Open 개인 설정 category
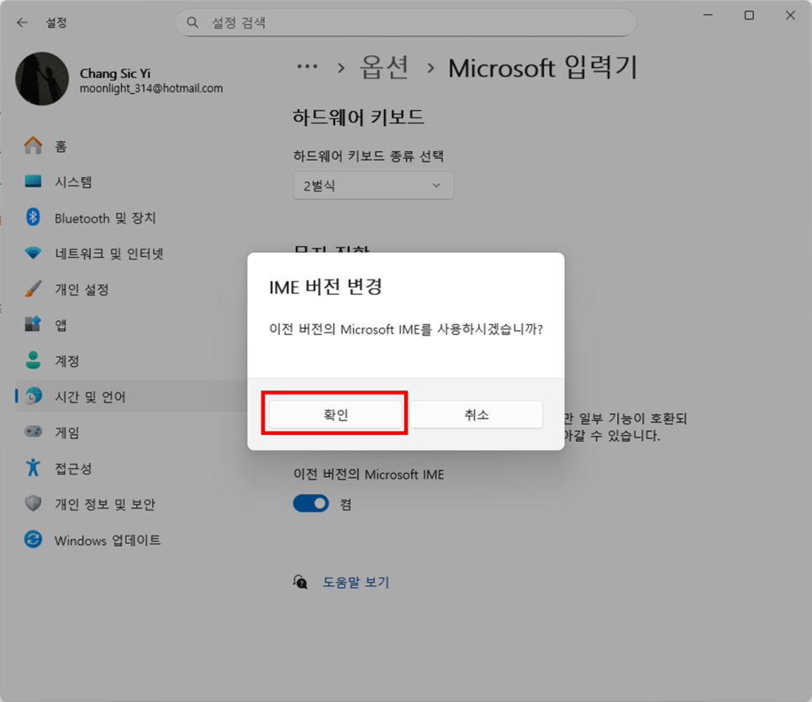The image size is (812, 702). click(131, 289)
